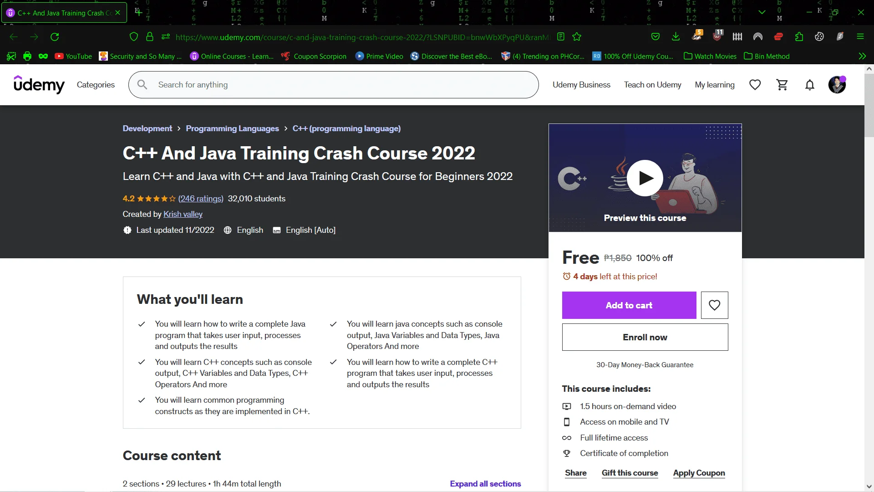Click the green printer bookmark icon
This screenshot has height=492, width=874.
(x=27, y=56)
